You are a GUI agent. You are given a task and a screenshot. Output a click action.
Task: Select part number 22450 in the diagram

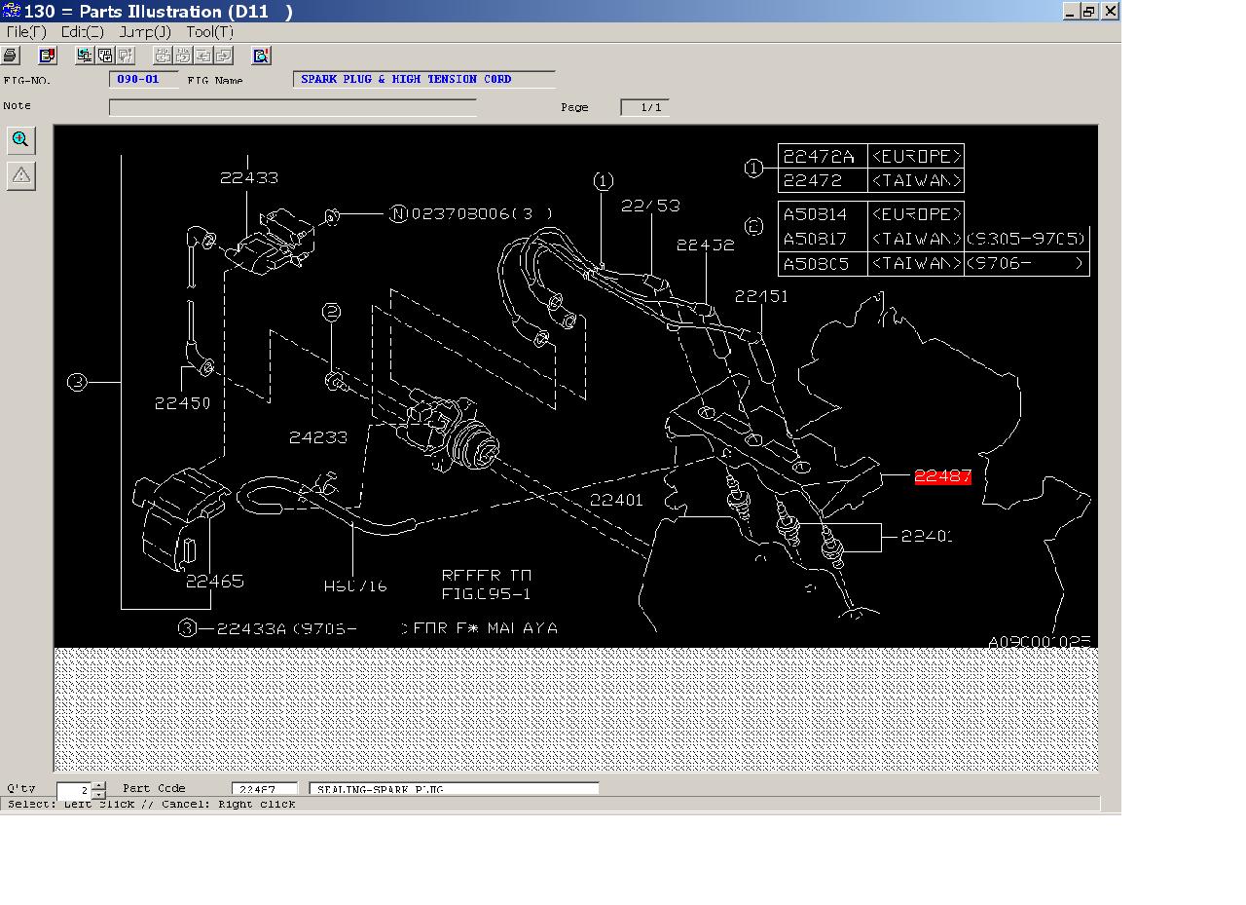coord(182,402)
